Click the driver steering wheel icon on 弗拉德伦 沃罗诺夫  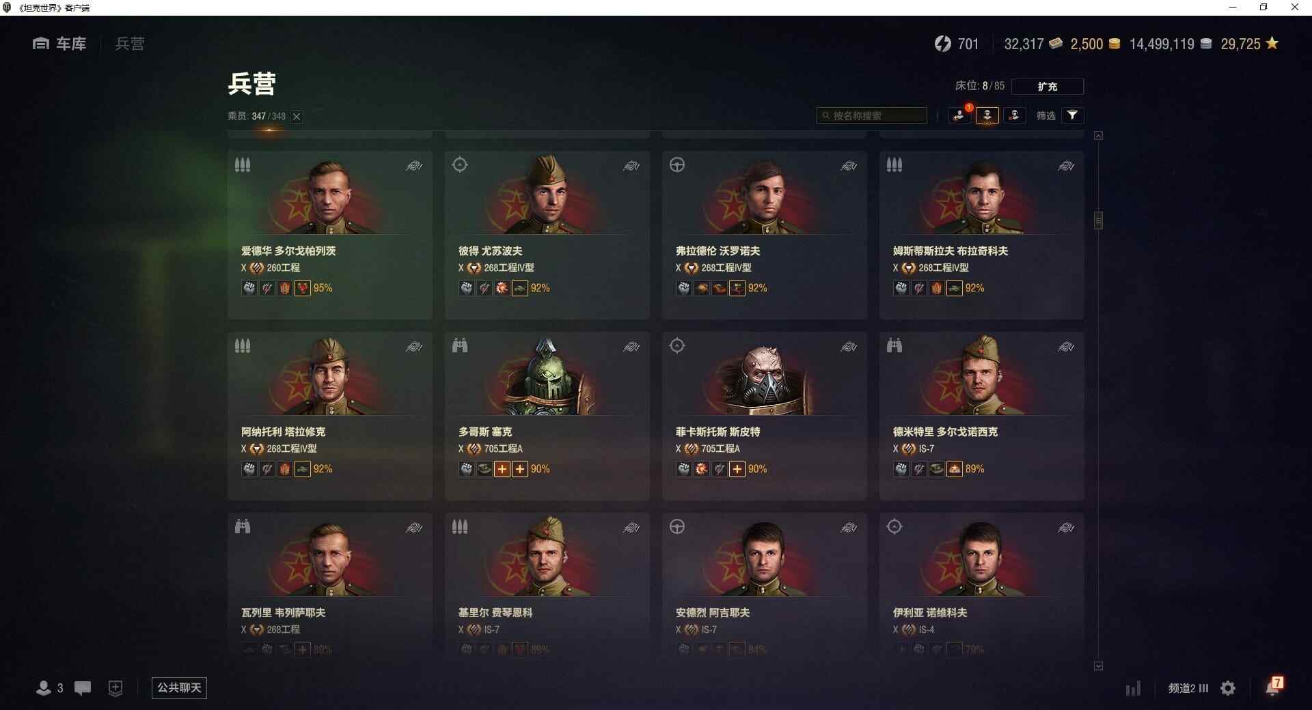(677, 165)
